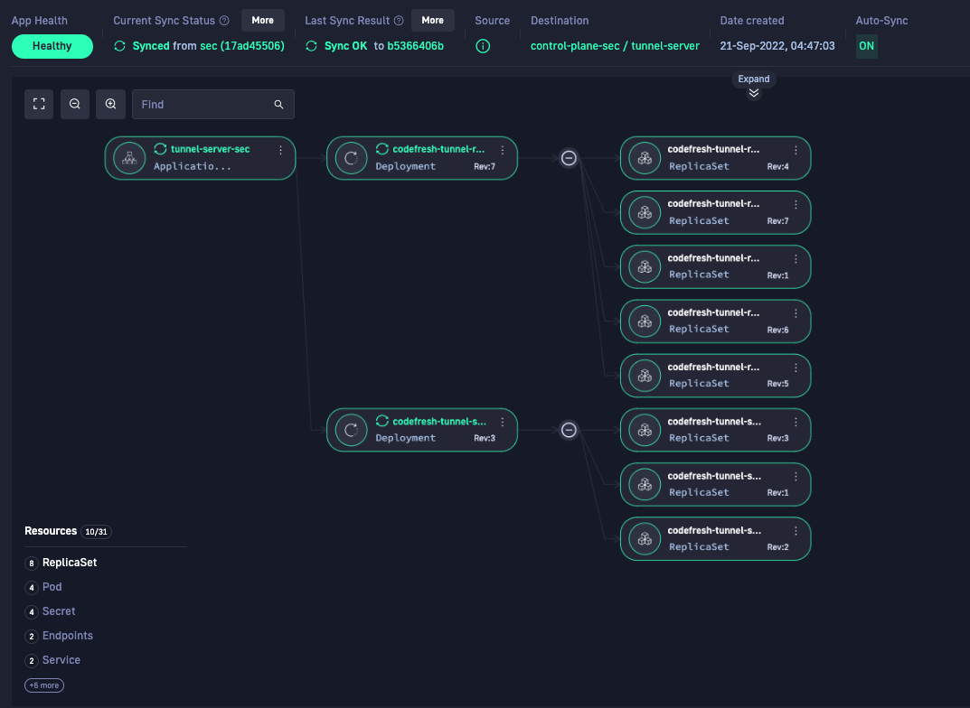The width and height of the screenshot is (970, 708).
Task: Click the search icon in Find box
Action: coord(279,105)
